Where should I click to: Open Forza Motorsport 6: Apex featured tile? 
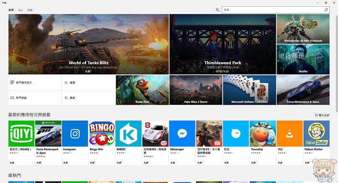[x=303, y=90]
